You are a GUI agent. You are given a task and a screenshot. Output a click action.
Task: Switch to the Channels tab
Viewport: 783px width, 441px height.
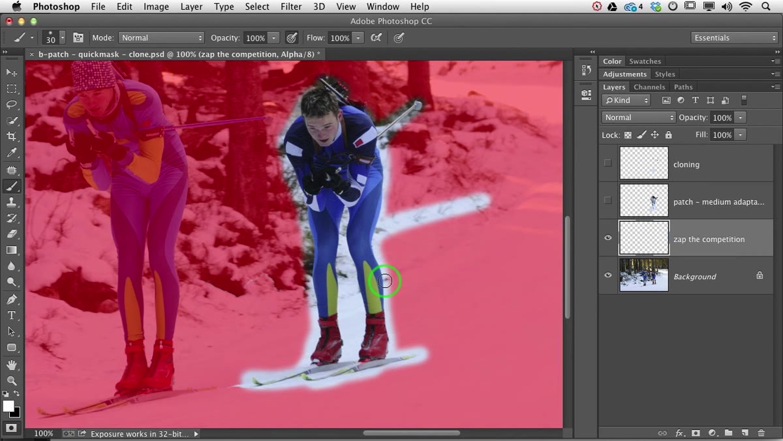(x=649, y=87)
